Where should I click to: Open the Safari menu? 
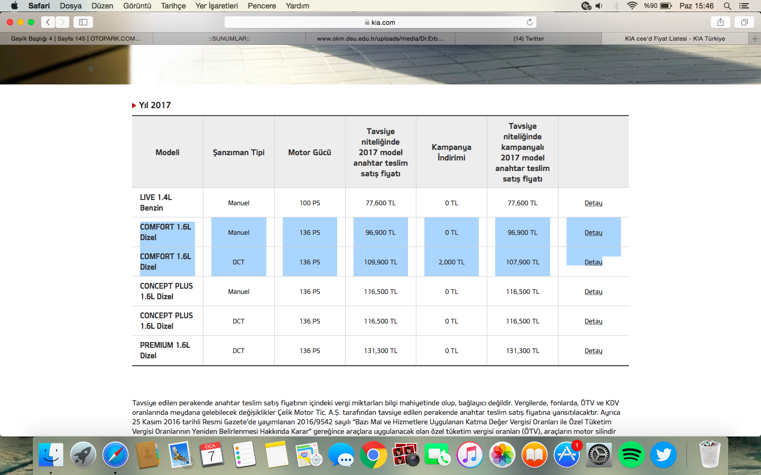click(39, 6)
